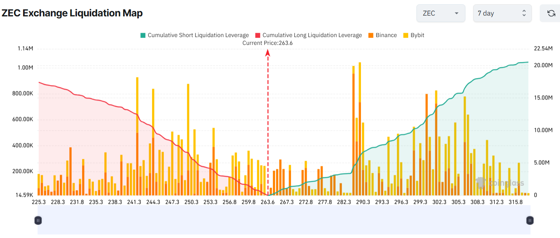Toggle the Cumulative Long Liquidation Leverage legend
Screen dimensions: 560x238
coord(308,35)
